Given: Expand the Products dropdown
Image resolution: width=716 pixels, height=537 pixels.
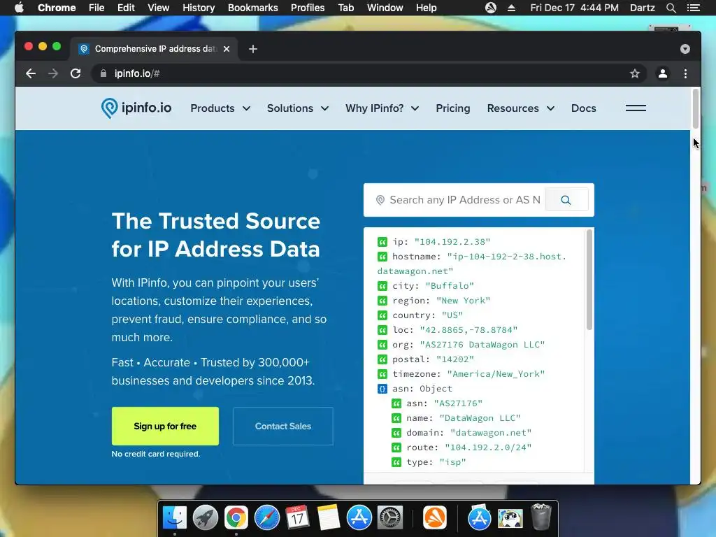Looking at the screenshot, I should point(220,108).
